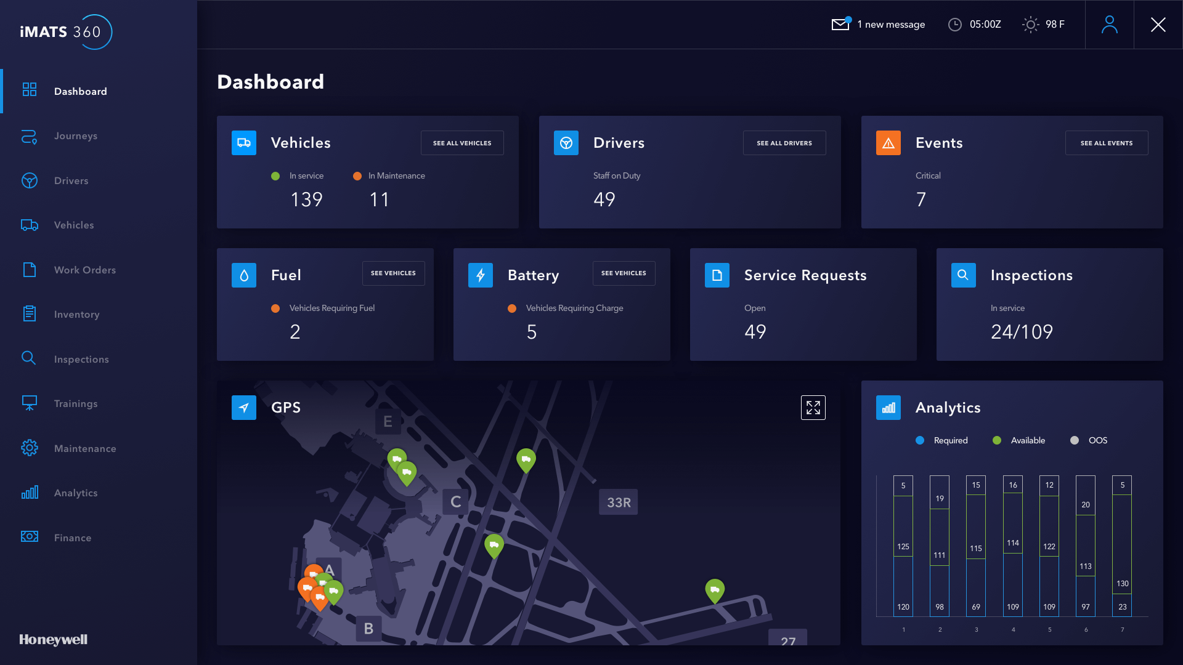1183x665 pixels.
Task: Open the user profile icon
Action: (x=1109, y=25)
